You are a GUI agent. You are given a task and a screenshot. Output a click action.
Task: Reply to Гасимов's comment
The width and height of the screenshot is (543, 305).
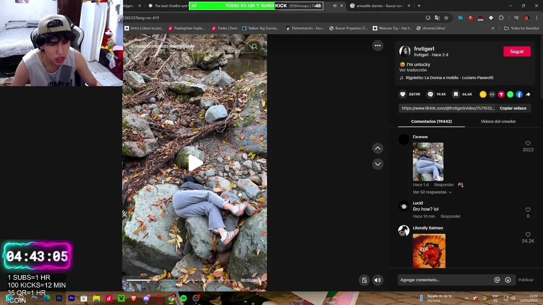444,185
